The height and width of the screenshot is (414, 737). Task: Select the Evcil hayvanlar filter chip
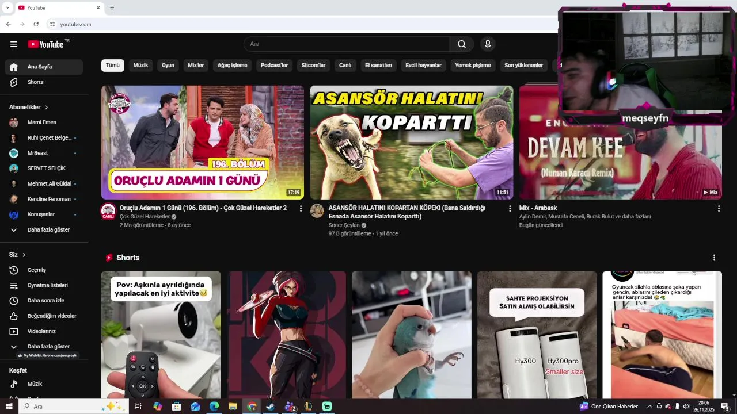tap(423, 66)
